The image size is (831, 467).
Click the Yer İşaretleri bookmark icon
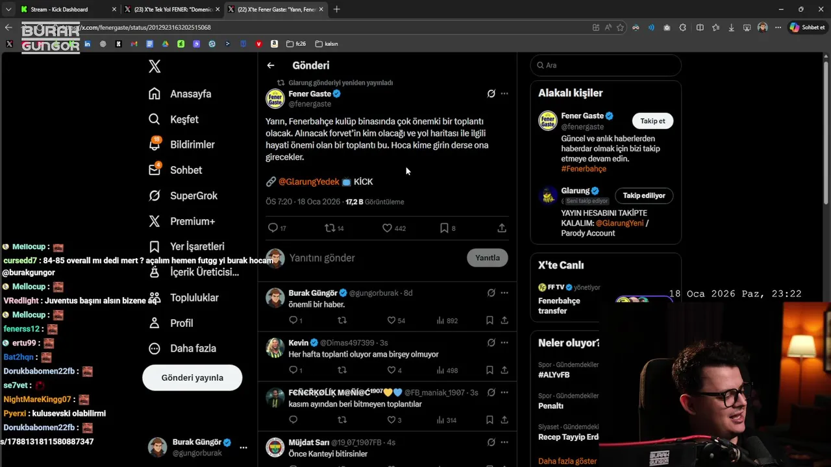pyautogui.click(x=155, y=246)
